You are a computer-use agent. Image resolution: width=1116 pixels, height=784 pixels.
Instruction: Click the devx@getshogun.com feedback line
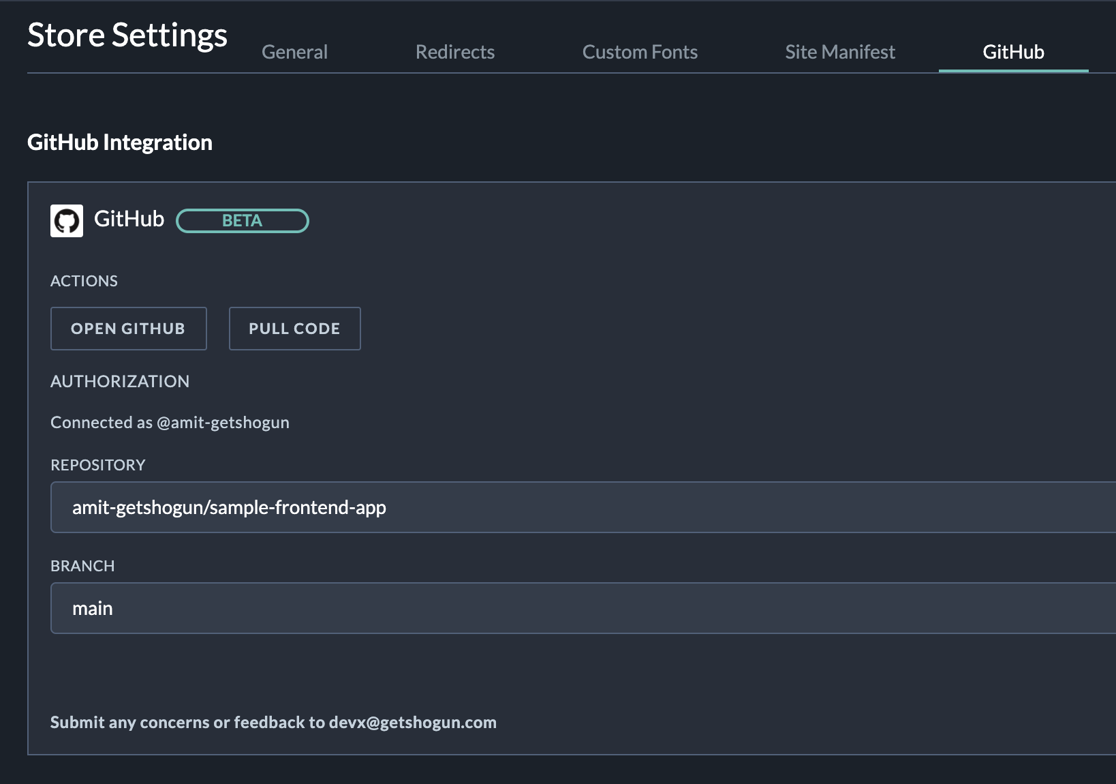[x=273, y=723]
